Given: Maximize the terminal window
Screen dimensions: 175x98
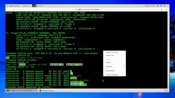Looking at the screenshot, I should 162,10.
